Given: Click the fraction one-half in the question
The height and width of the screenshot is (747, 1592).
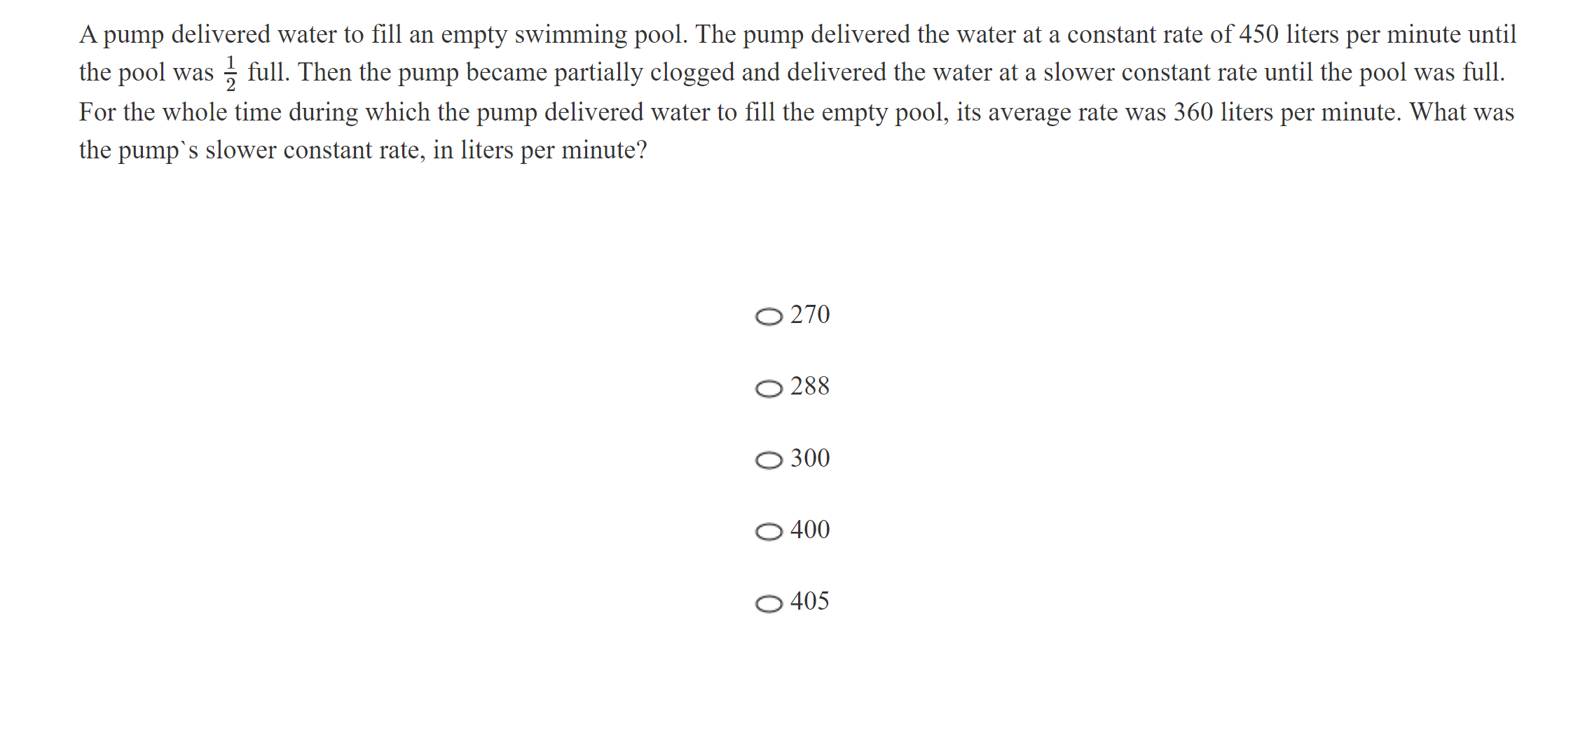Looking at the screenshot, I should 231,73.
